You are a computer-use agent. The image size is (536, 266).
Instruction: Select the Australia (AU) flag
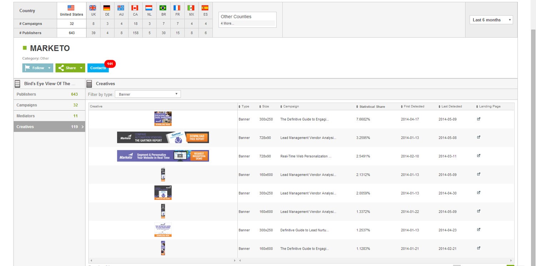click(121, 7)
